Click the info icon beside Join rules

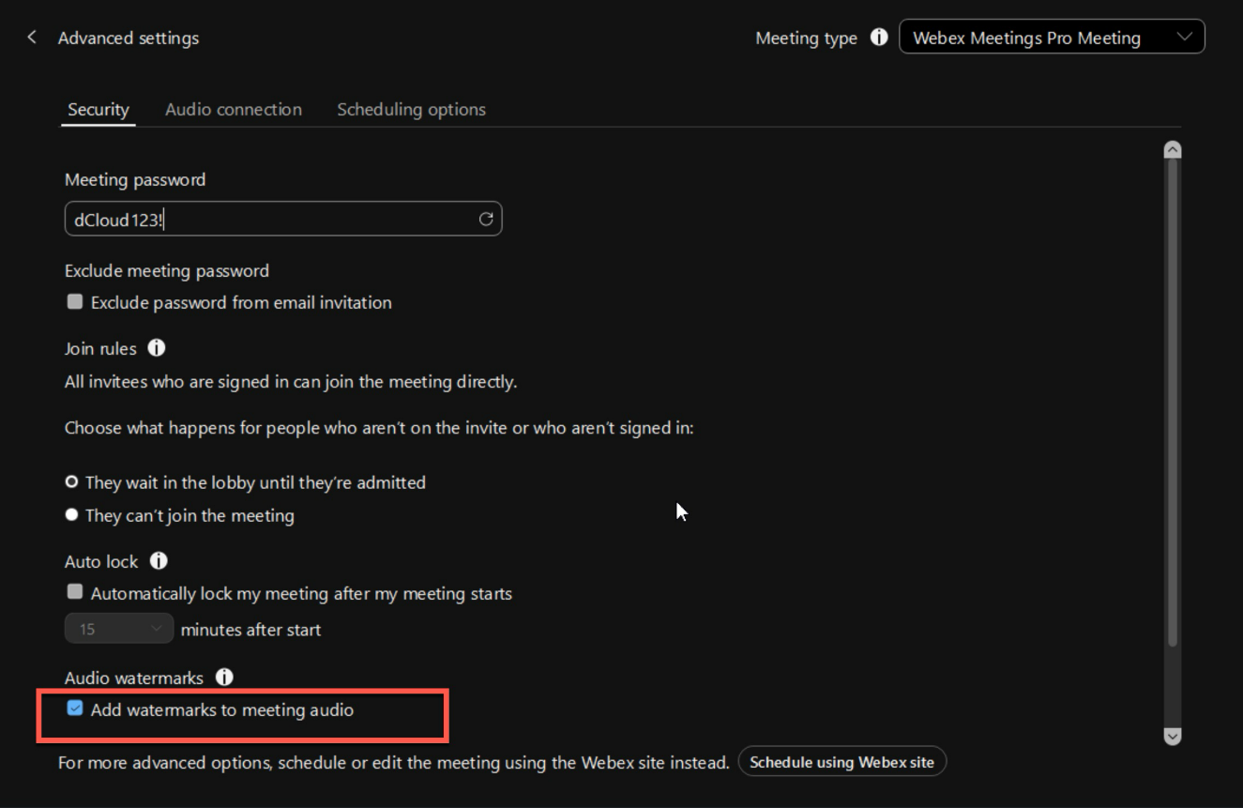tap(157, 348)
